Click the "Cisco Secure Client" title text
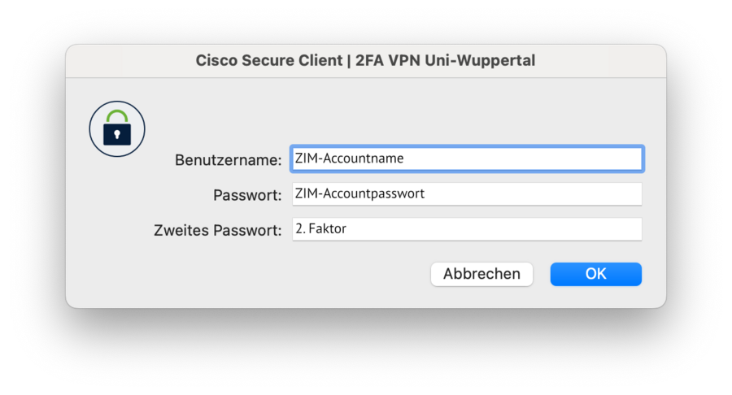 coord(266,61)
